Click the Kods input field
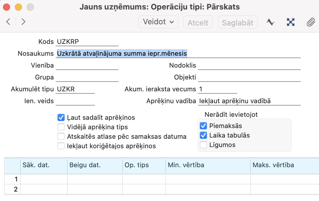319x201 pixels. [x=87, y=42]
